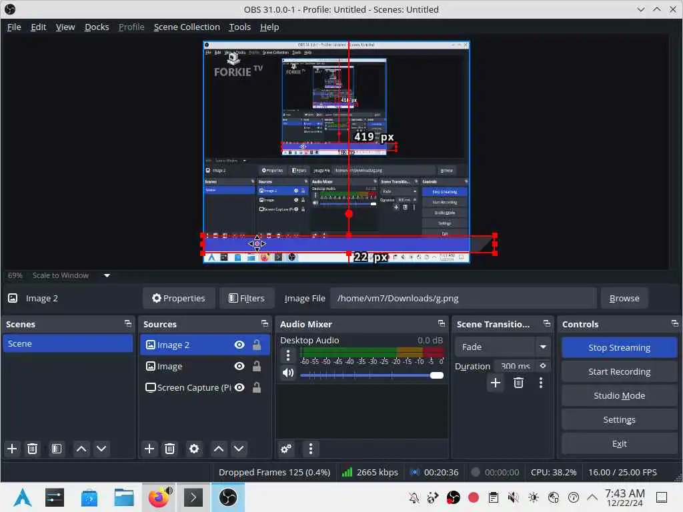The height and width of the screenshot is (512, 683).
Task: Add a scene transition with the plus
Action: pyautogui.click(x=496, y=383)
